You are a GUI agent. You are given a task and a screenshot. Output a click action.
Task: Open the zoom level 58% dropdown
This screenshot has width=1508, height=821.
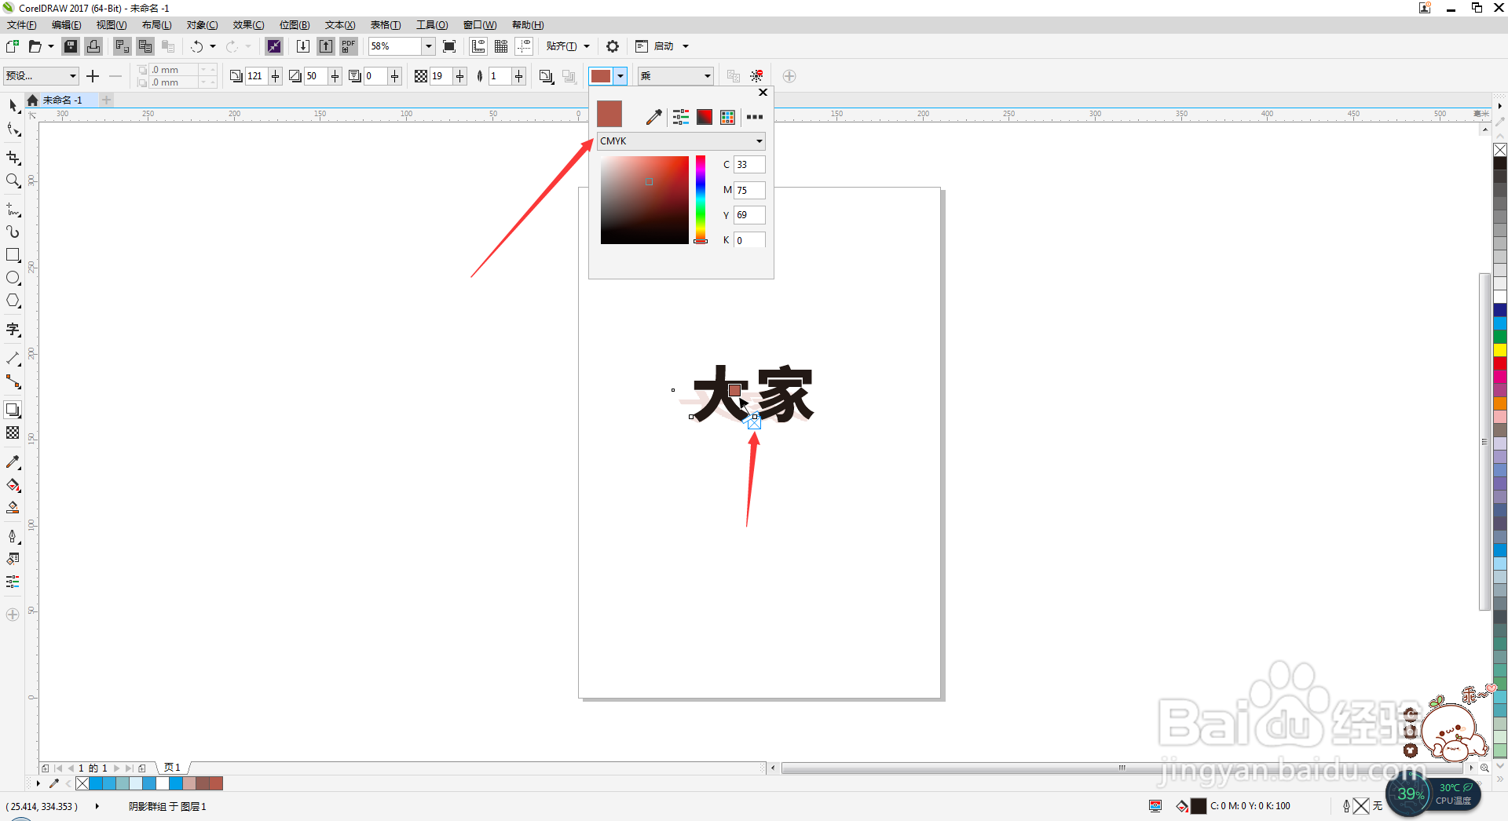tap(429, 46)
